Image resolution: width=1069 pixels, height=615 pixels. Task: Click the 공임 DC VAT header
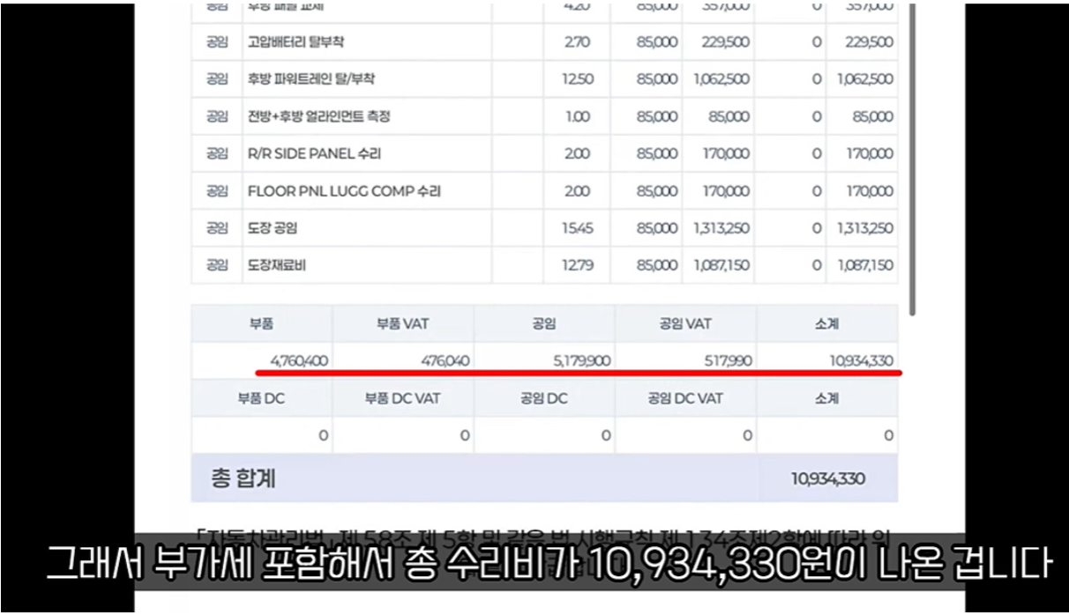tap(685, 398)
